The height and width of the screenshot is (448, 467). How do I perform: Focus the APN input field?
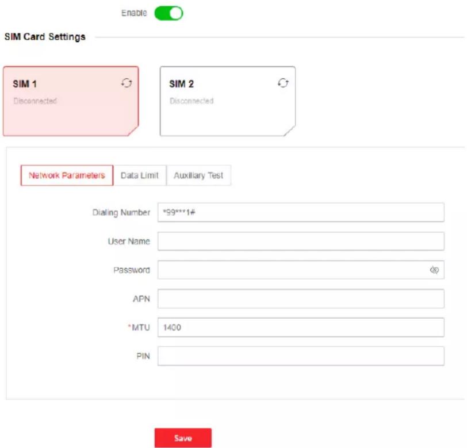point(301,298)
